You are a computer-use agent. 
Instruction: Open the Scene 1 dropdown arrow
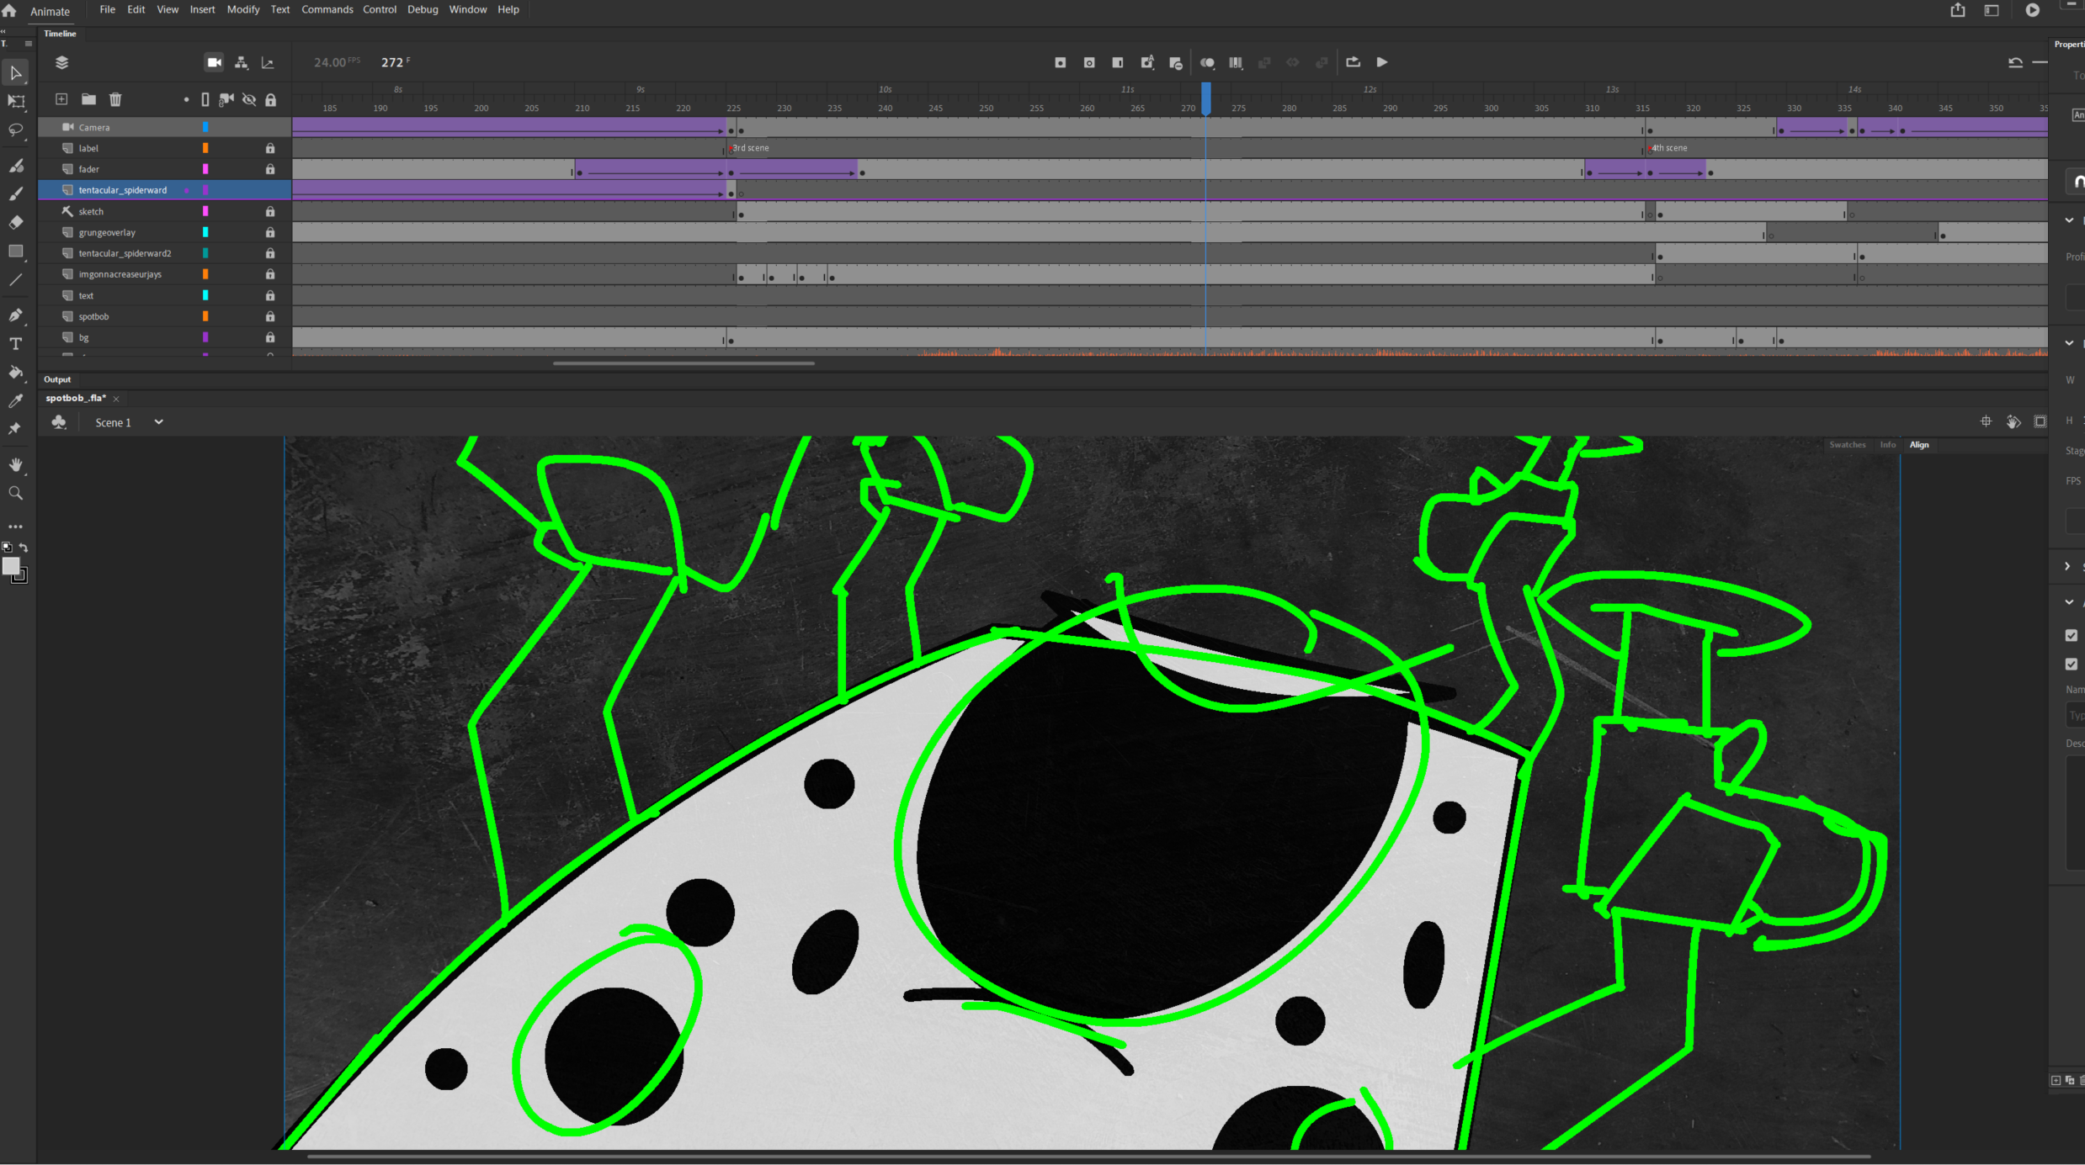pyautogui.click(x=158, y=422)
